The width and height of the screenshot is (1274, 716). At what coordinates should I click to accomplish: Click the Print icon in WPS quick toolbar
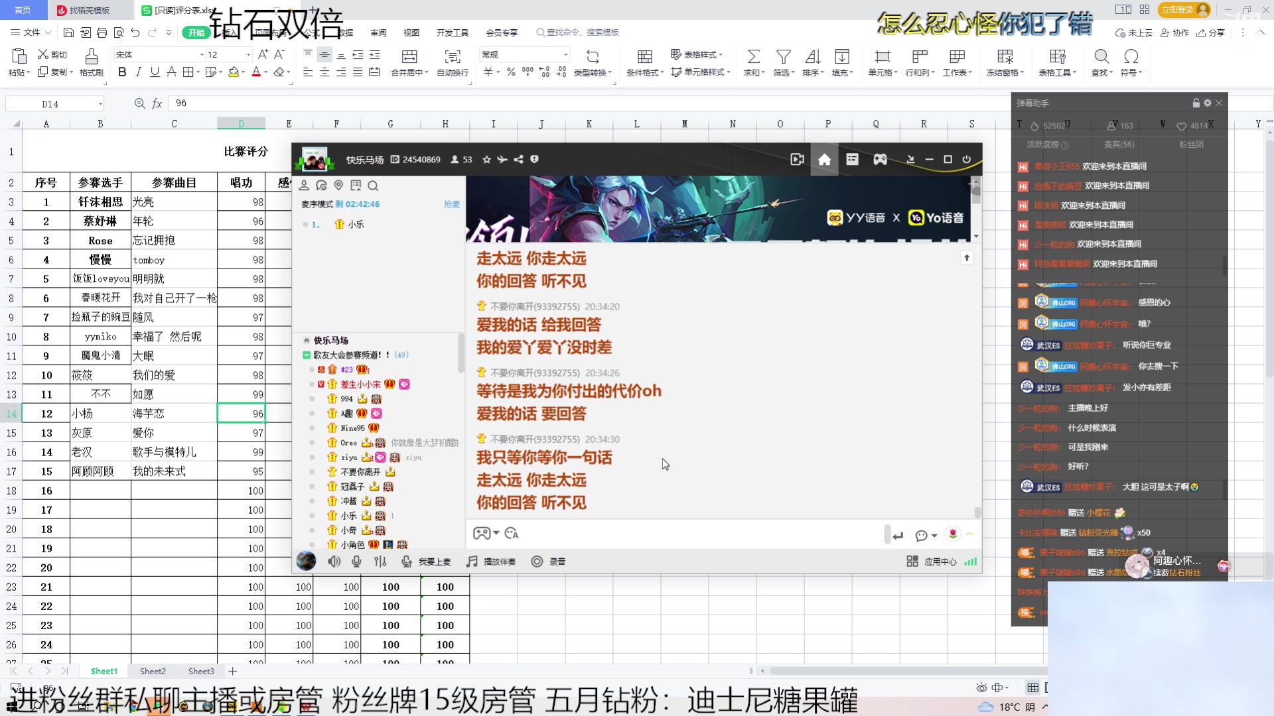pyautogui.click(x=102, y=32)
